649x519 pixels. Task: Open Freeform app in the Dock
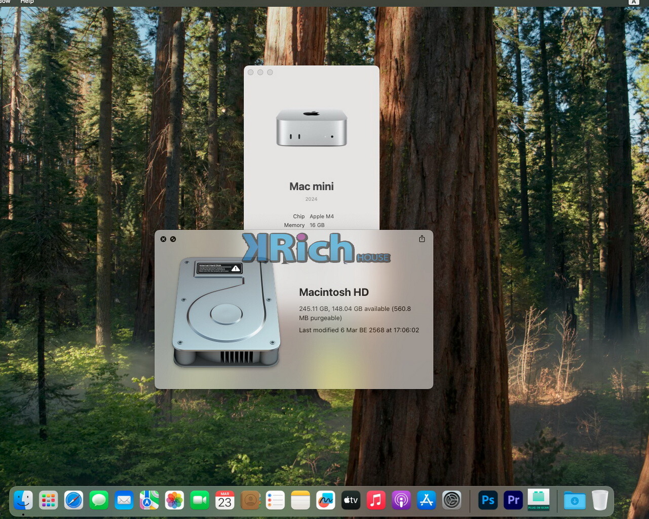[x=326, y=500]
